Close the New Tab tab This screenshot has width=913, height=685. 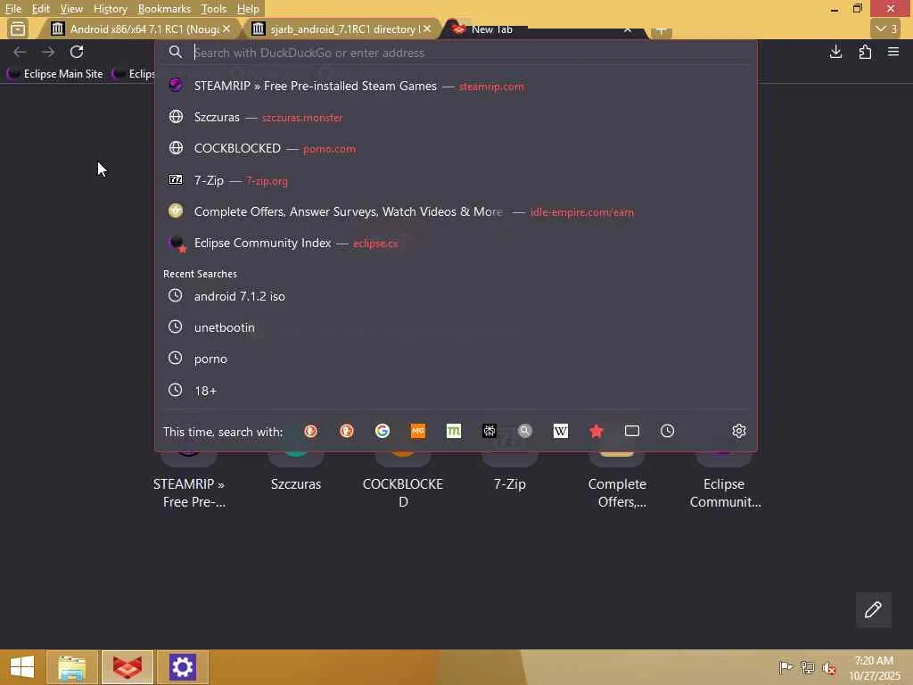(x=627, y=29)
